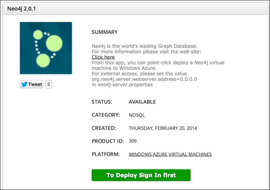The image size is (270, 190).
Task: Follow the 'Click here' website link
Action: pyautogui.click(x=103, y=57)
